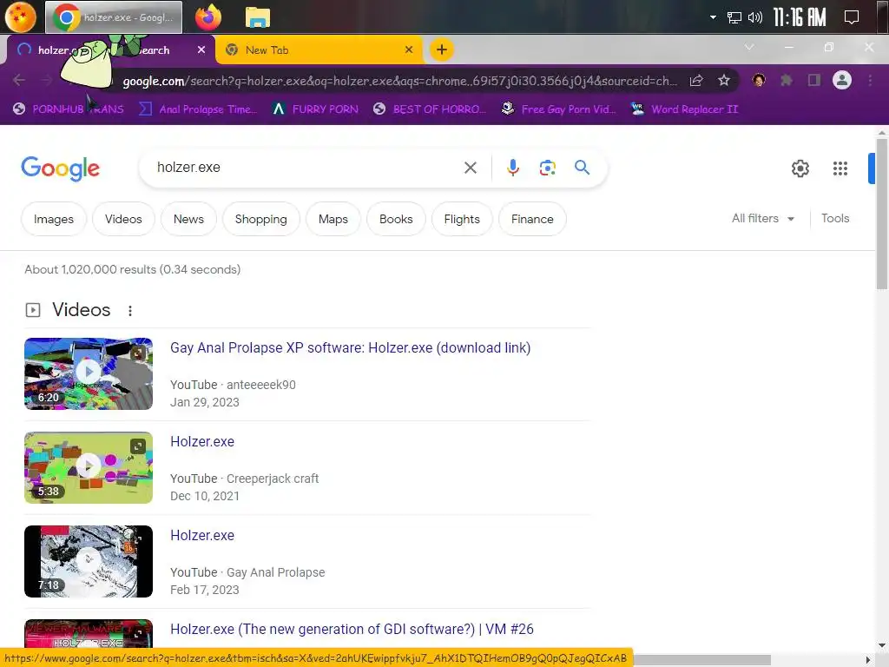Screen dimensions: 889x667
Task: Filter results by Videos
Action: coord(123,219)
